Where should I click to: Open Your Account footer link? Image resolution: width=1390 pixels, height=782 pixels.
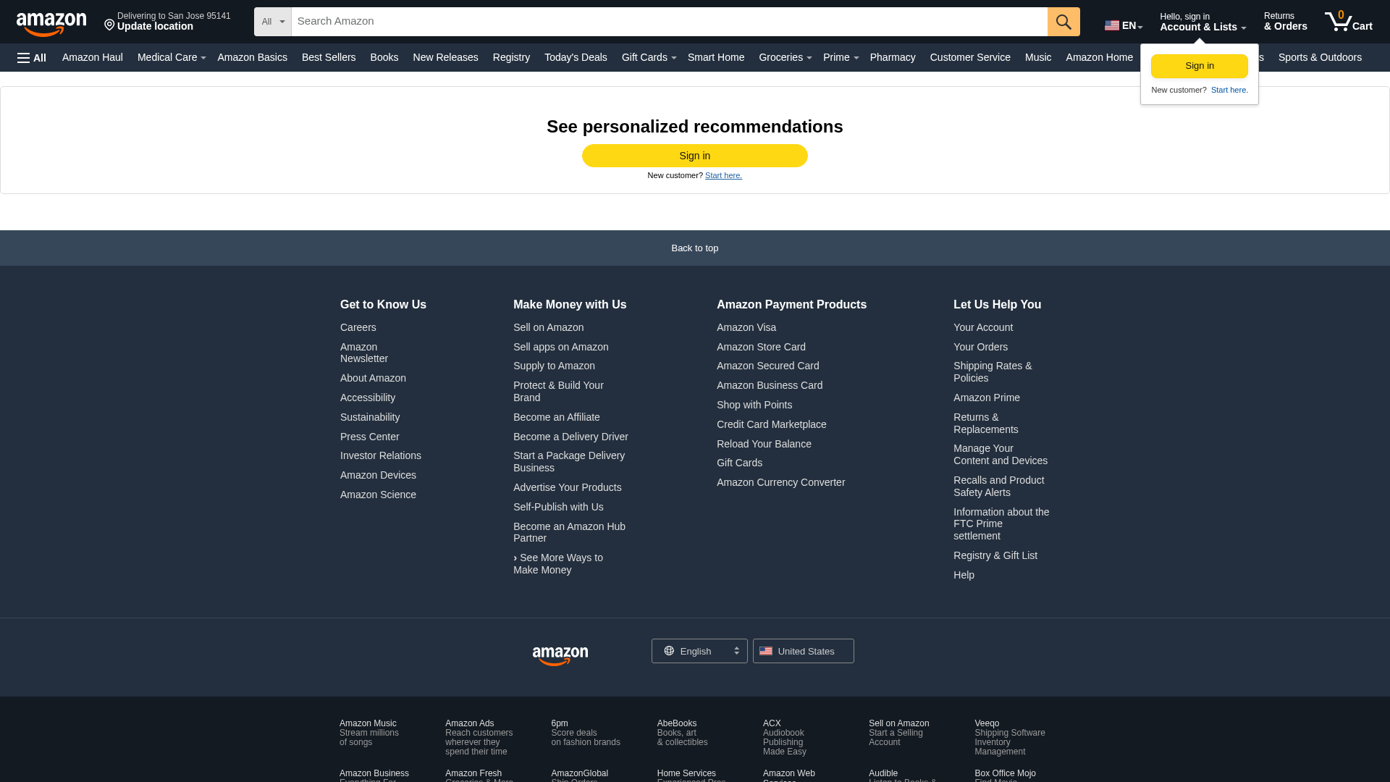click(x=983, y=327)
